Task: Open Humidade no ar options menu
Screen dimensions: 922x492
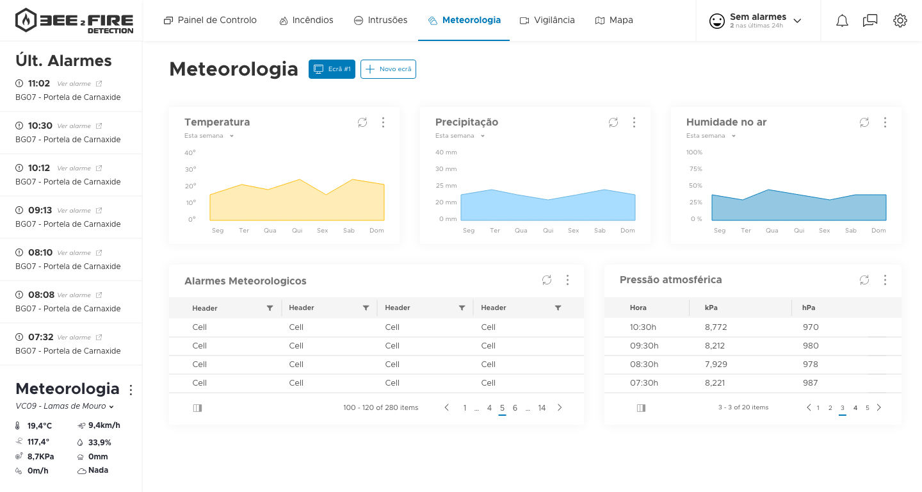Action: 885,122
